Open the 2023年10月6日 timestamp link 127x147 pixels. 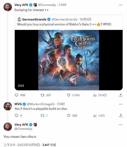pyautogui.click(x=28, y=145)
